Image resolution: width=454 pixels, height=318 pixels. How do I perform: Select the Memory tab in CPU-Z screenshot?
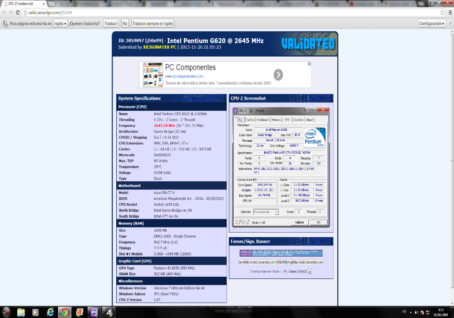point(276,120)
